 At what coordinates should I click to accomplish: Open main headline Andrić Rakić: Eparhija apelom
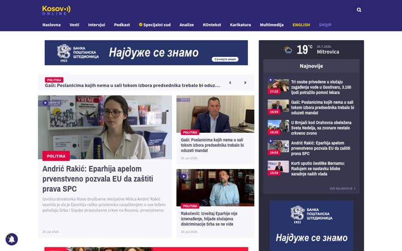tap(98, 179)
